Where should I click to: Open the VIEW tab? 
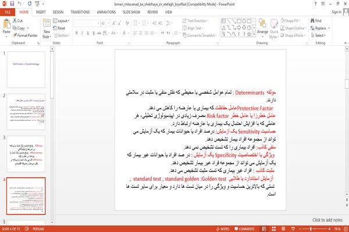pos(169,12)
